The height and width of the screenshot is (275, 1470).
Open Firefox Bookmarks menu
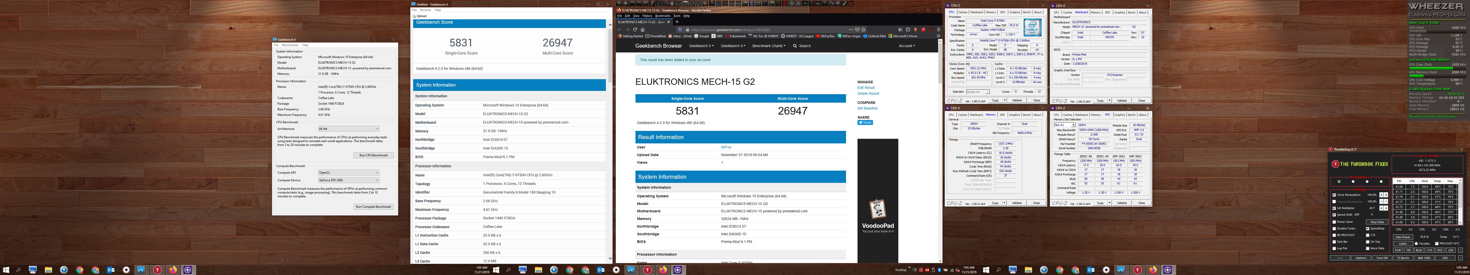(x=663, y=16)
